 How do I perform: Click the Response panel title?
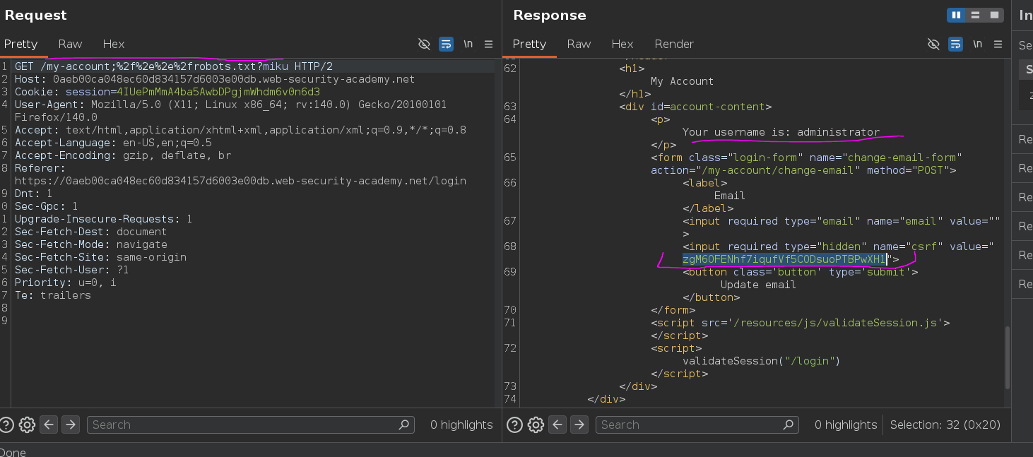(x=550, y=15)
